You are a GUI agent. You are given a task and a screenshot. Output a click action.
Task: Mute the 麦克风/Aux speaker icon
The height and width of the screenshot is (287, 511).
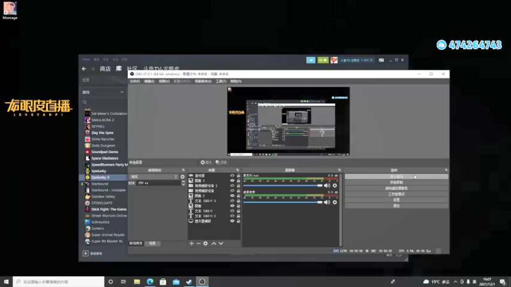[x=327, y=186]
